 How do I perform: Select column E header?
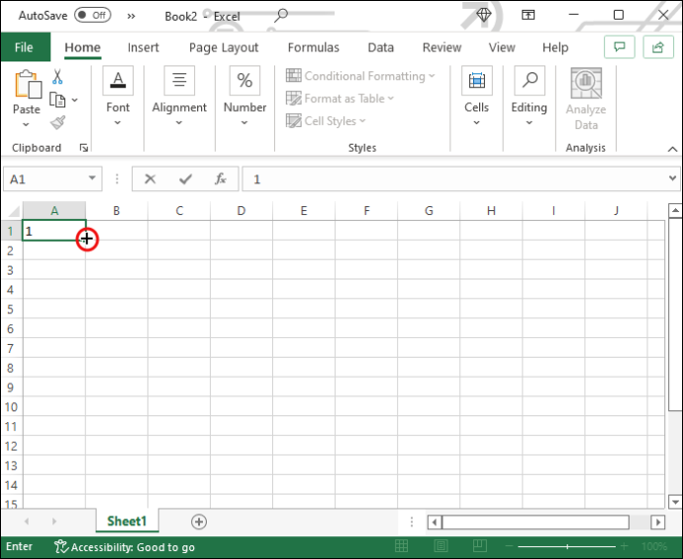pos(304,211)
